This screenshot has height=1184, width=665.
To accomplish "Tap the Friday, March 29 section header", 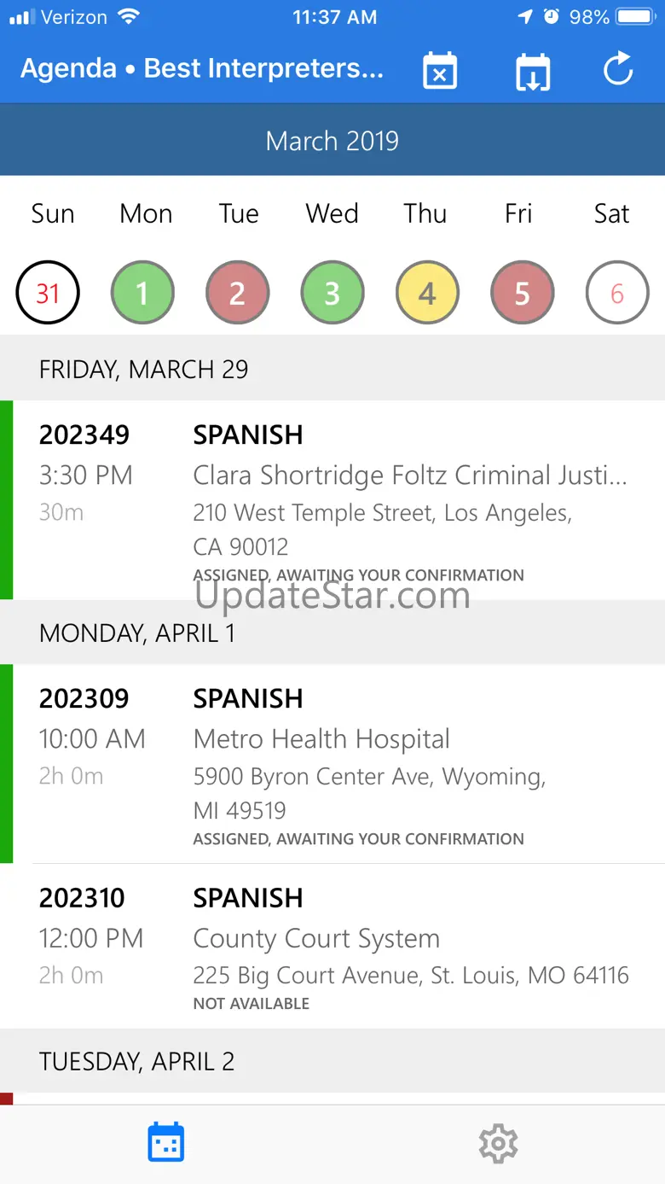I will tap(332, 369).
